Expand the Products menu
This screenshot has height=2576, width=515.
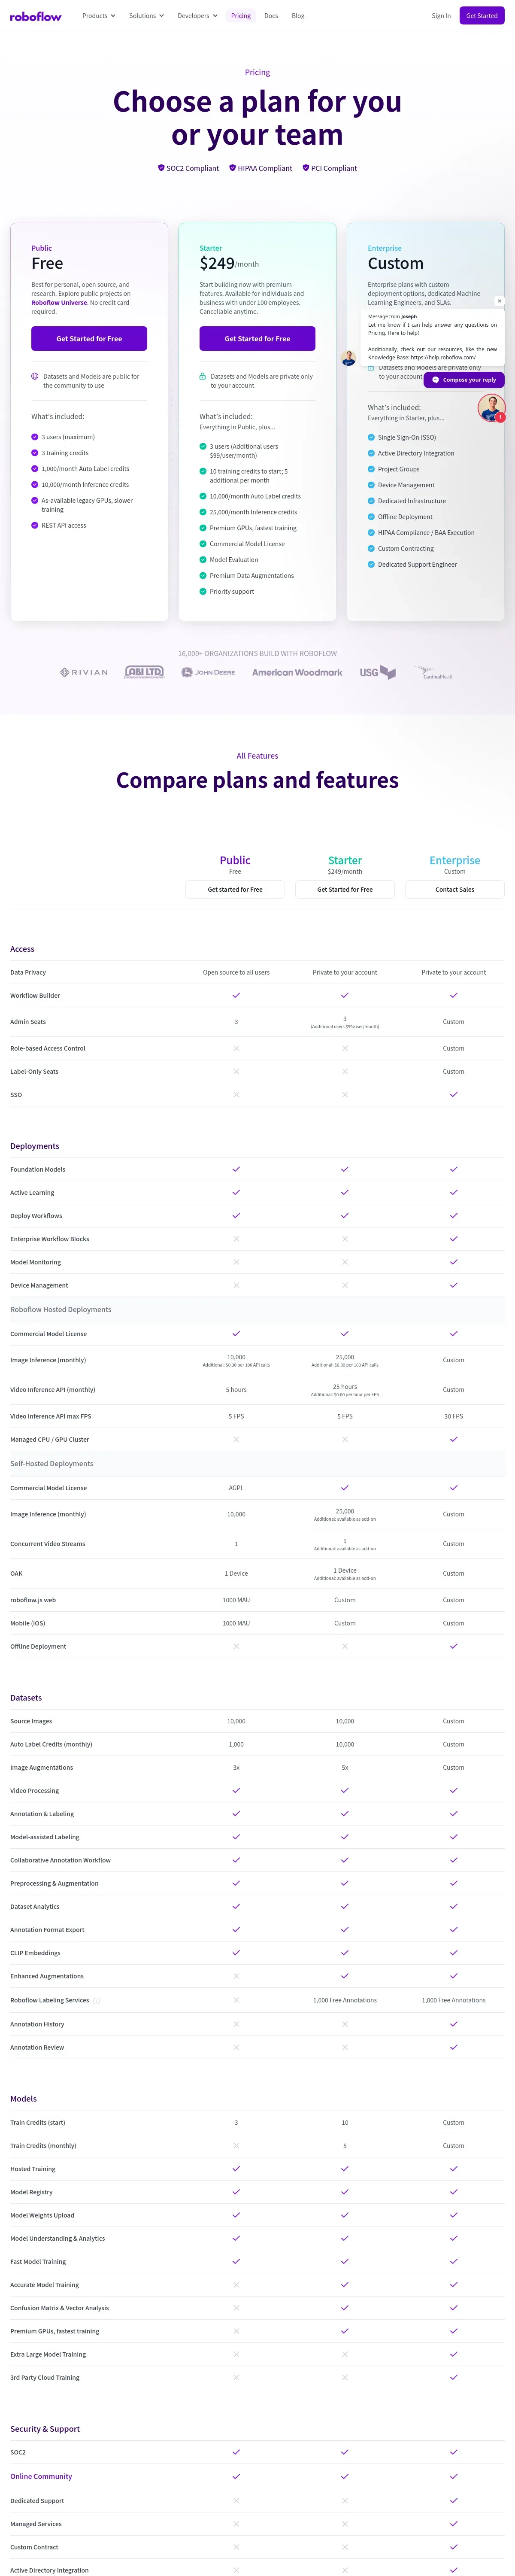[x=99, y=16]
